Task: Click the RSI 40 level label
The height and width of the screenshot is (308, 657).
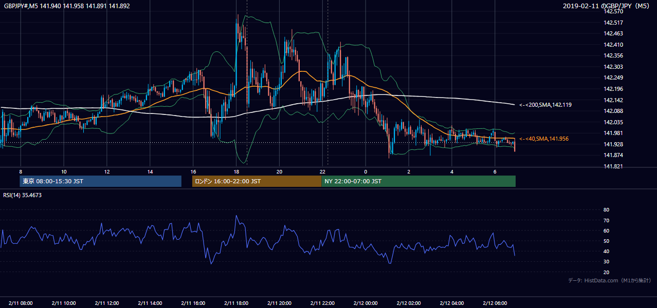Action: click(606, 251)
